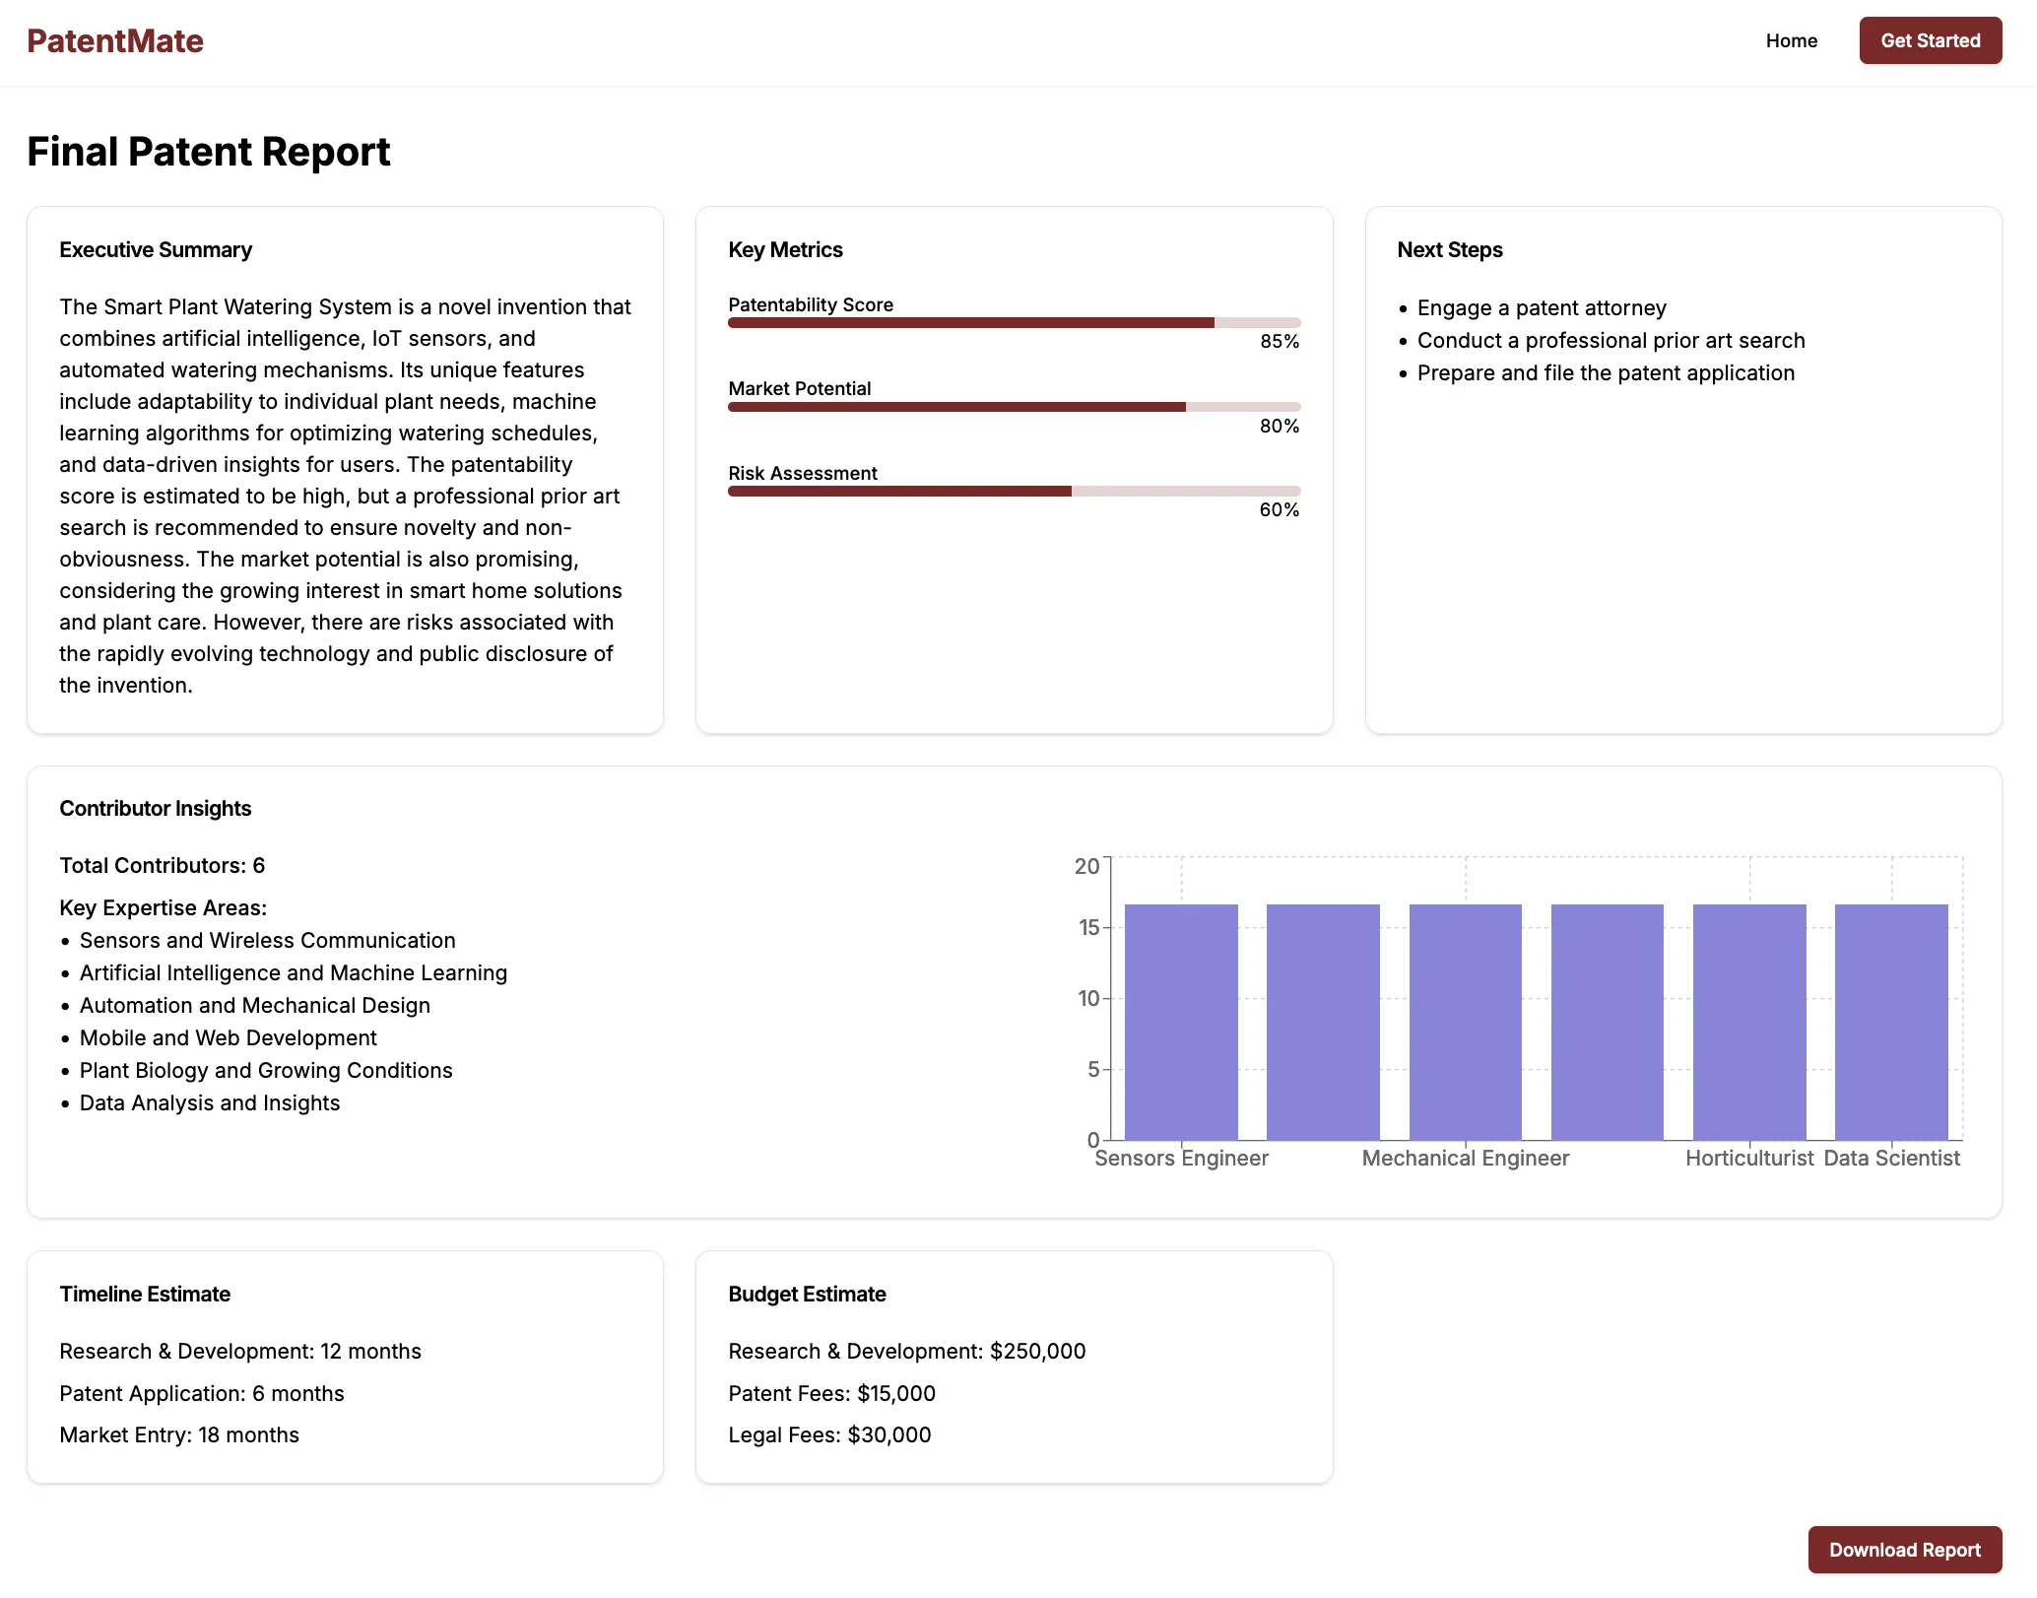Click the PatentMate logo

click(115, 41)
